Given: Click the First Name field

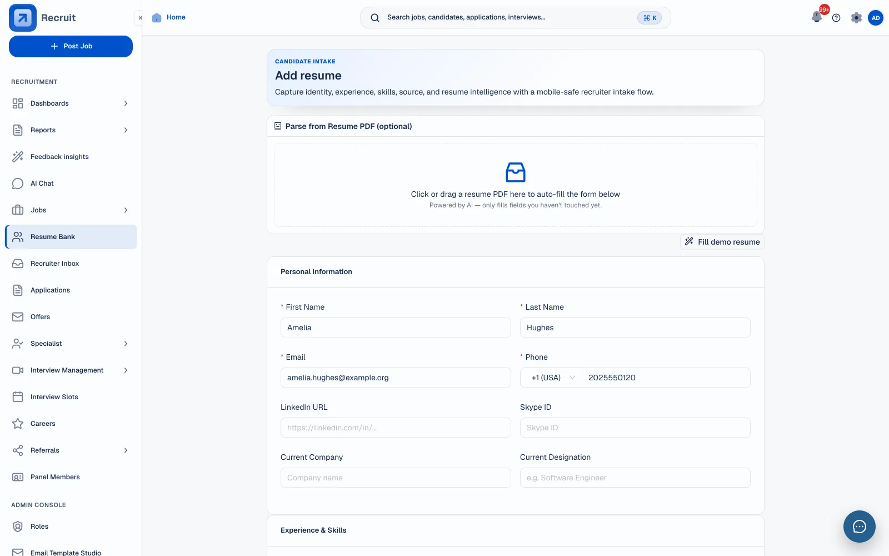Looking at the screenshot, I should pyautogui.click(x=396, y=327).
